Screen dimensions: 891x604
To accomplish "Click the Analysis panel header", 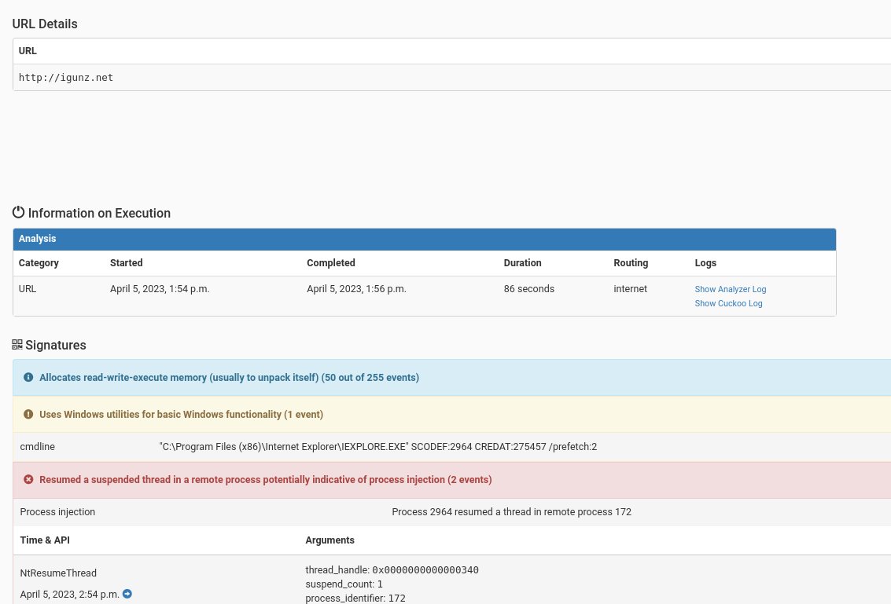I will point(425,239).
